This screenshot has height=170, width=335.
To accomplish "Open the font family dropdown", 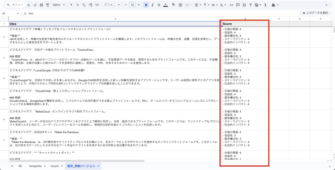I will coord(112,5).
